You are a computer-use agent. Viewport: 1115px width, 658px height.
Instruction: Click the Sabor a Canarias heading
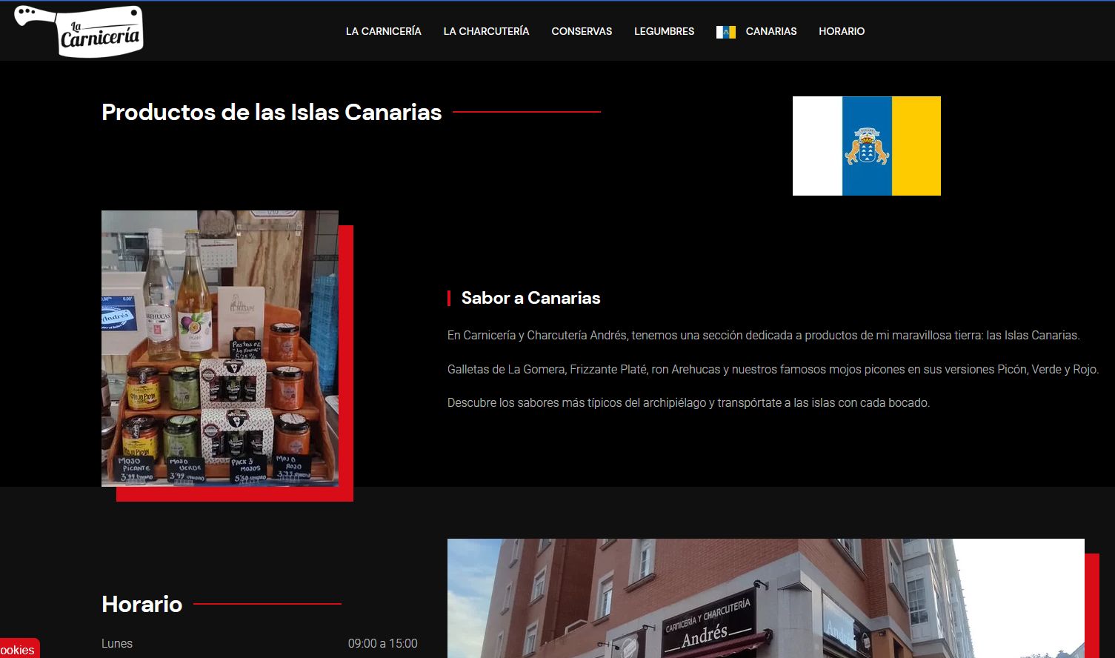[x=530, y=298]
